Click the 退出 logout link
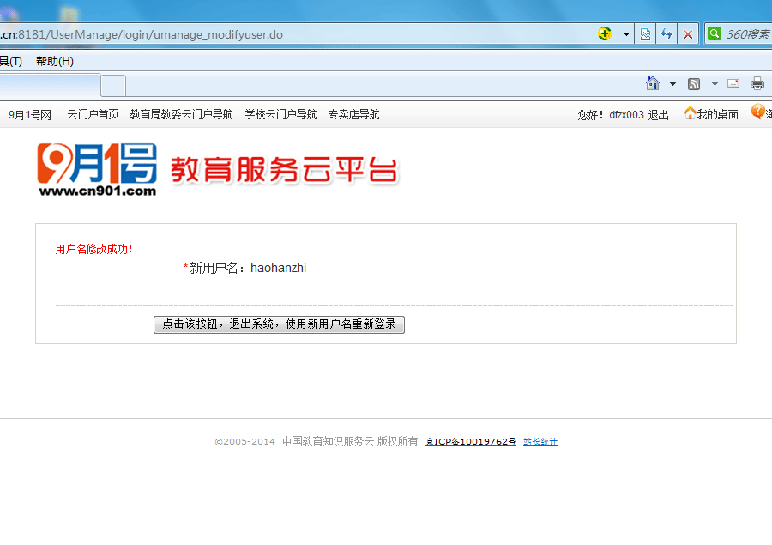The height and width of the screenshot is (545, 772). (658, 115)
